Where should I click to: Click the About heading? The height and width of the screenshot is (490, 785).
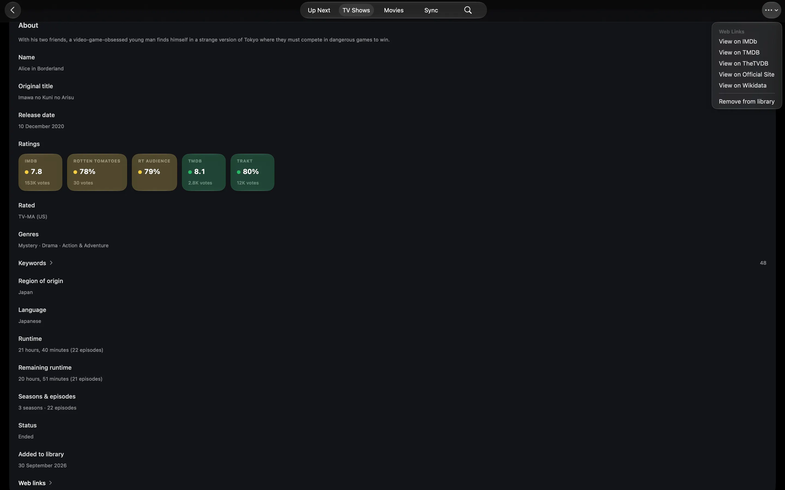click(x=28, y=25)
